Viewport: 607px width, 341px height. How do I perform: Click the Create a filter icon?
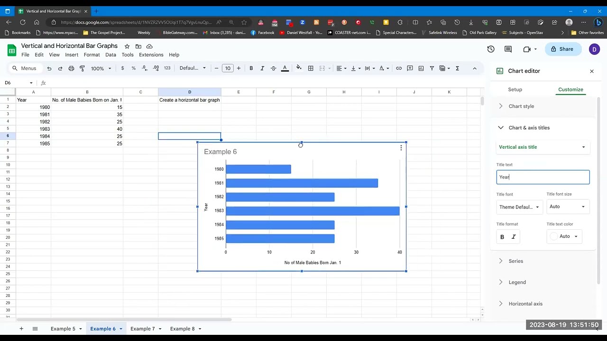432,68
